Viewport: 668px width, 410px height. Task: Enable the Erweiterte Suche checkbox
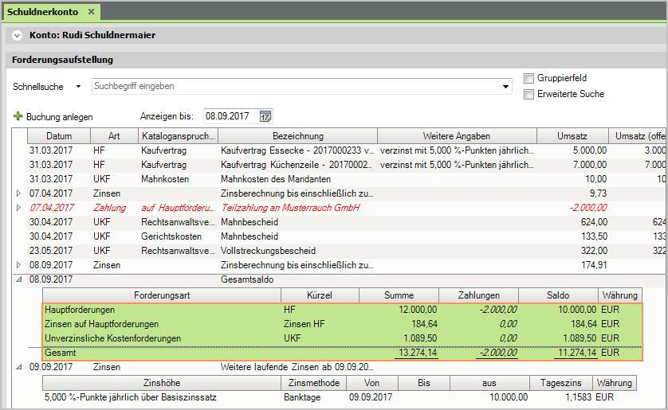pyautogui.click(x=529, y=94)
